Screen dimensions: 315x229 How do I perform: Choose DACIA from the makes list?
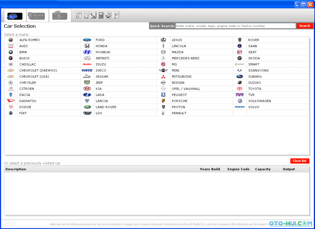[x=25, y=95]
